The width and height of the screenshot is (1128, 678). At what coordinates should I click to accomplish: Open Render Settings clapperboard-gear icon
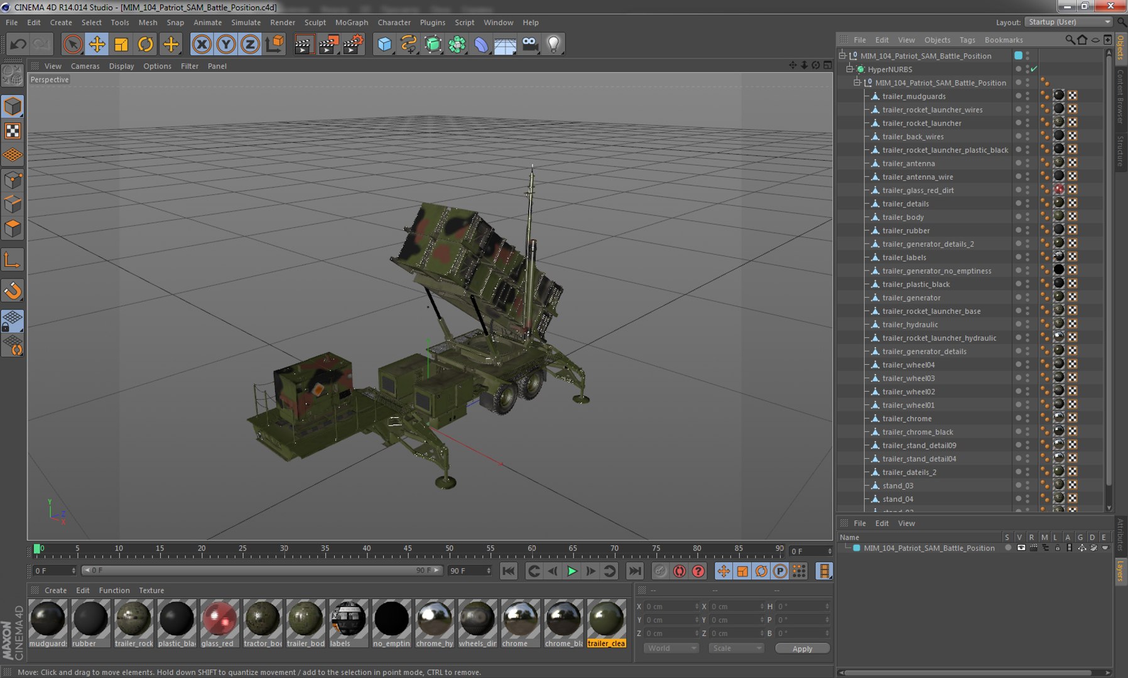coord(354,44)
